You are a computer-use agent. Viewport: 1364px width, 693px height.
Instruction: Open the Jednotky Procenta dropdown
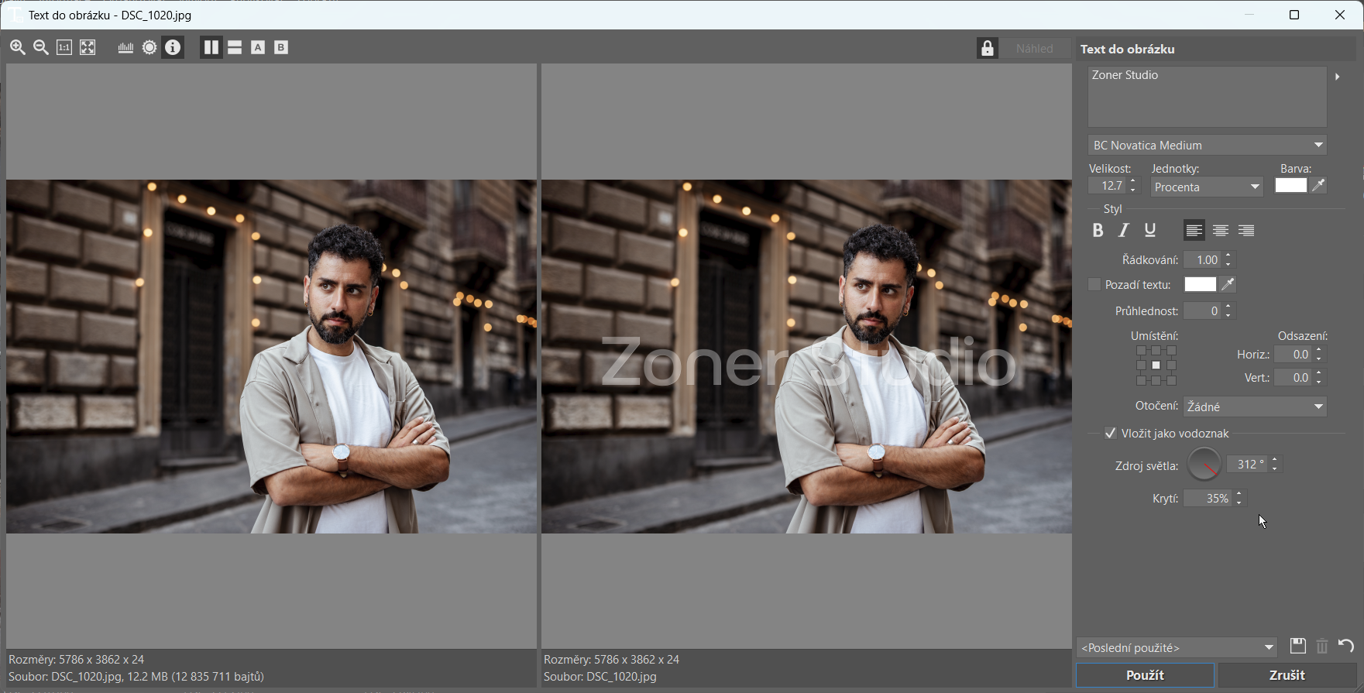coord(1206,187)
